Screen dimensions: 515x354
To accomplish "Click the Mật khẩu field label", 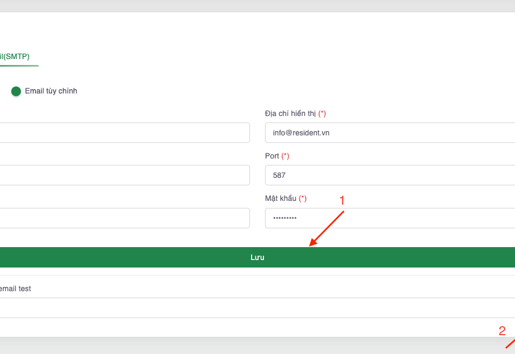I will pos(281,199).
